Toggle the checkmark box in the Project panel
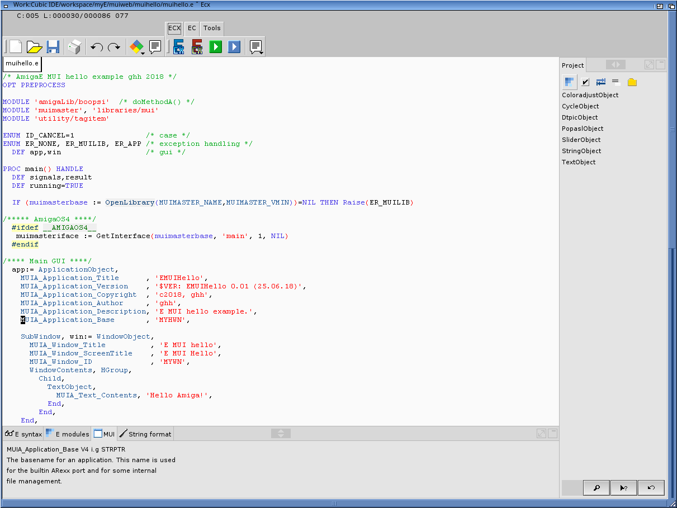The image size is (677, 508). pos(585,82)
